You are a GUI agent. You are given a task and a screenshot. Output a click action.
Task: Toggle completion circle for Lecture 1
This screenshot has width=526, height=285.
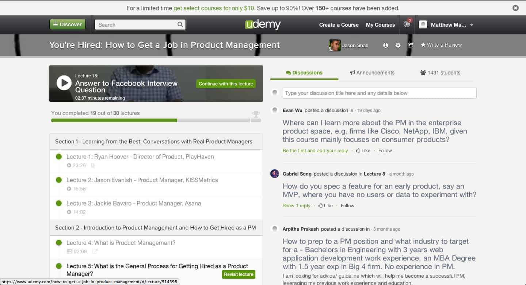click(59, 156)
